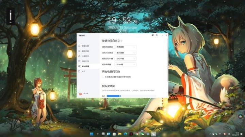Open taskbar search
The height and width of the screenshot is (137, 245).
point(98,134)
